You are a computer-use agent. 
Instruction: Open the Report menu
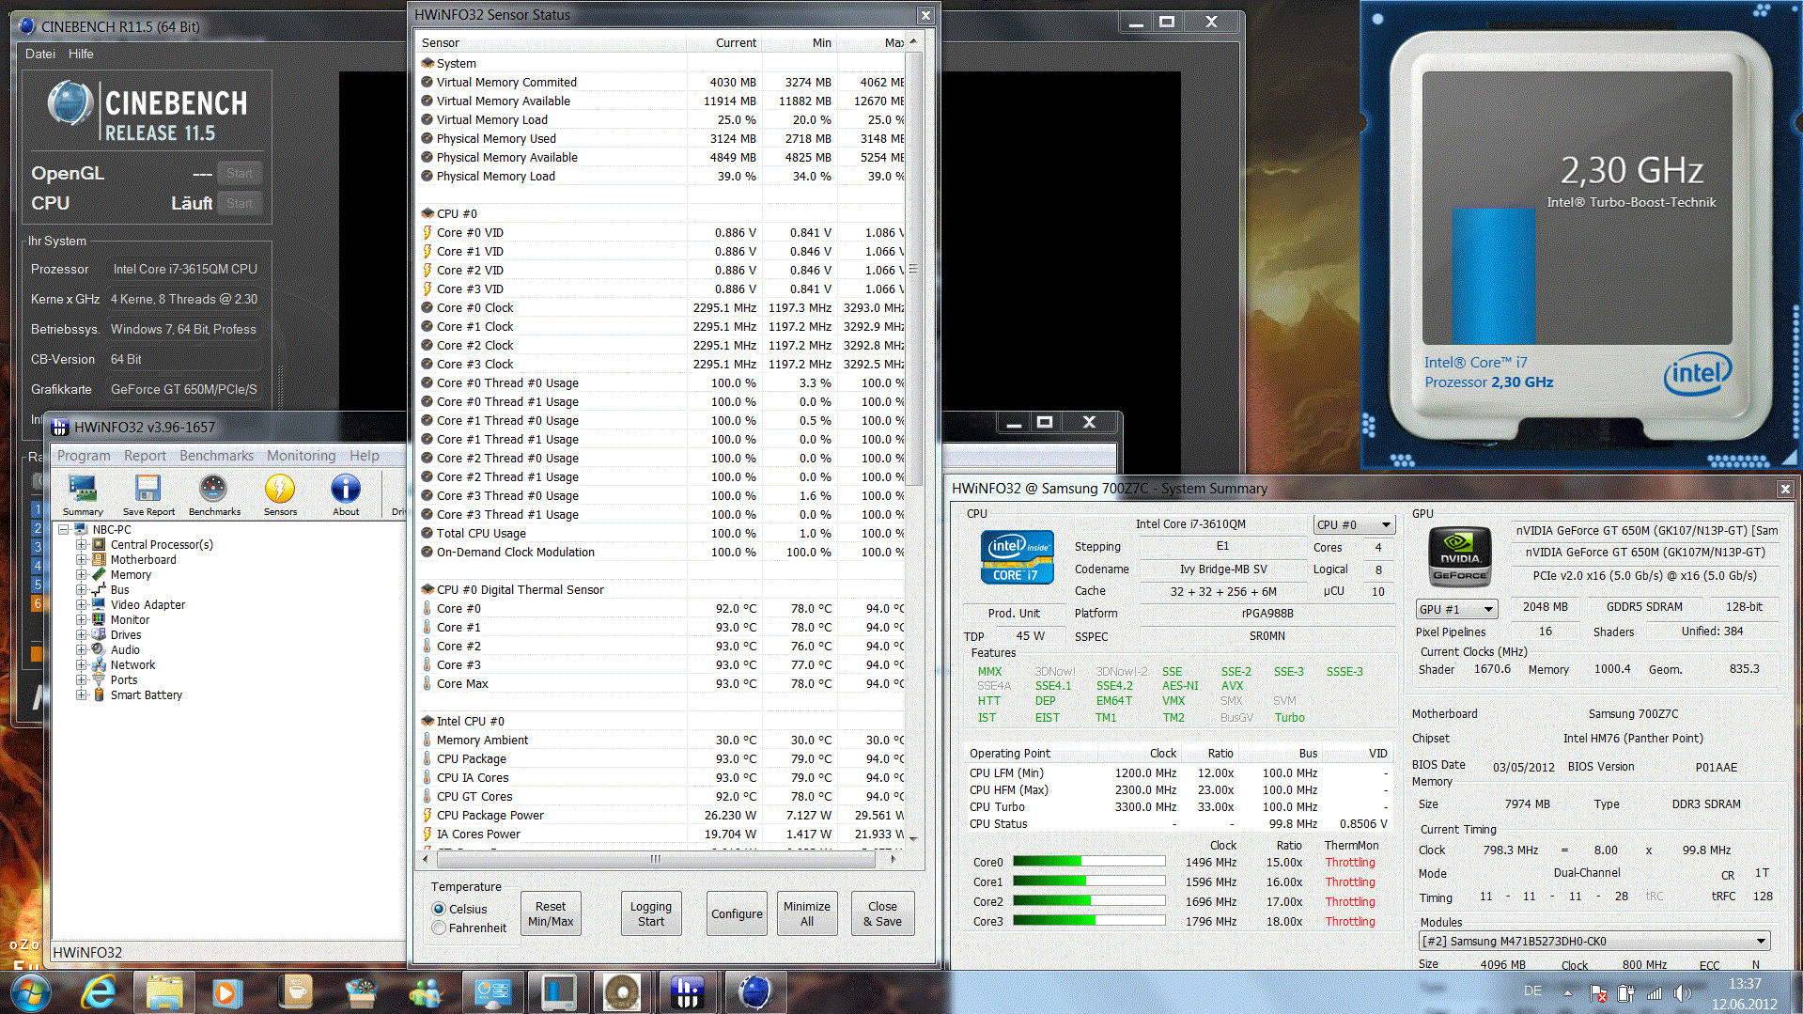tap(145, 456)
